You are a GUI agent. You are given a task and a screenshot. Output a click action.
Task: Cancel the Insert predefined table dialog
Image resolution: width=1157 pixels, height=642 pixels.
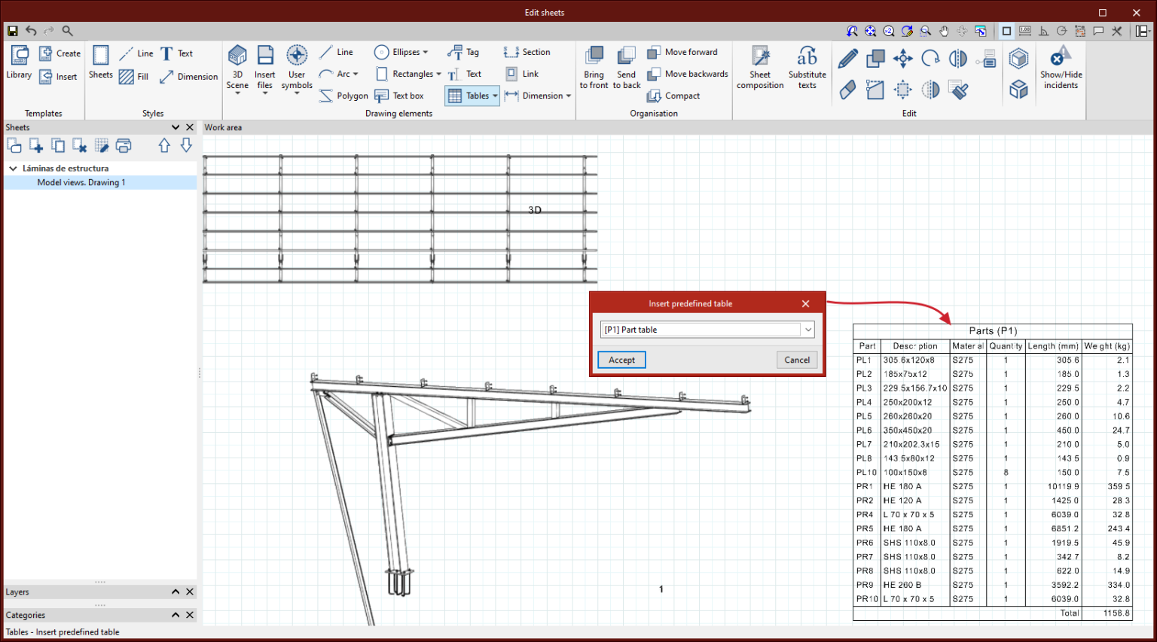pos(796,360)
